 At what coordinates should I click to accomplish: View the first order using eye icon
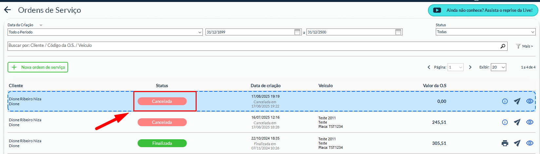tap(530, 101)
